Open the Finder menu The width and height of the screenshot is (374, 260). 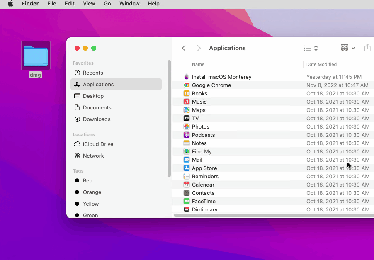(30, 4)
